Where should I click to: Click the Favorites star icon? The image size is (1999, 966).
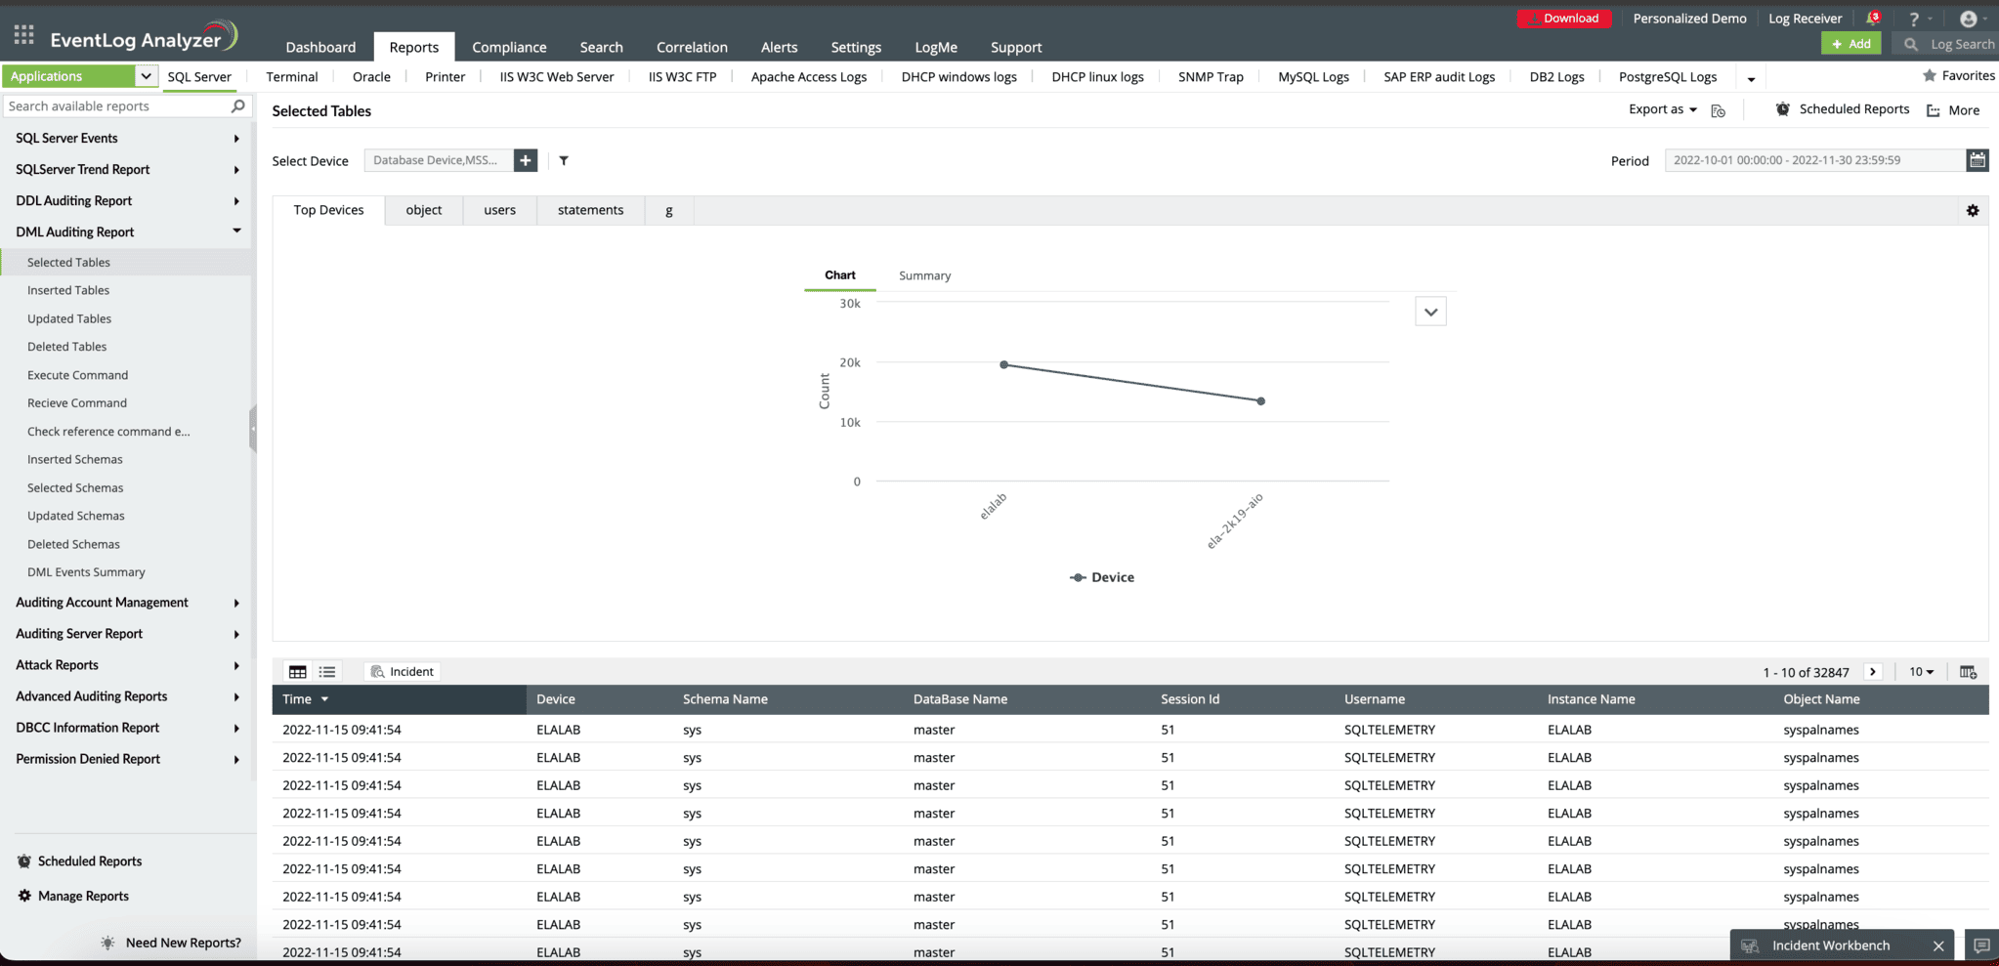[x=1930, y=76]
